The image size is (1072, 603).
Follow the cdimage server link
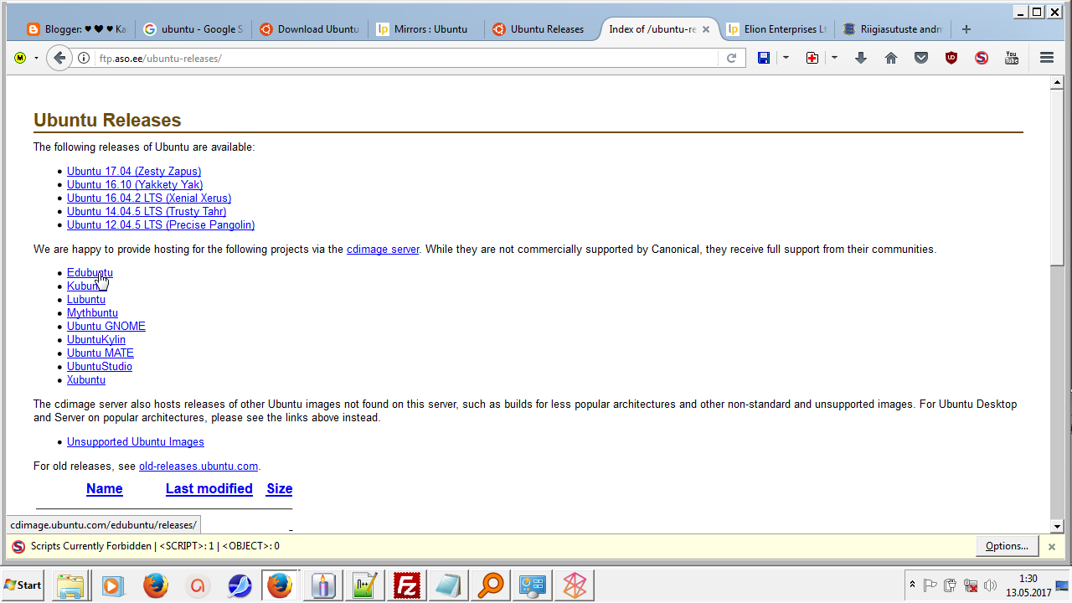(x=383, y=250)
